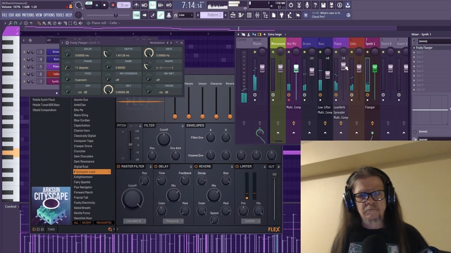Click the FLEX TAGS button

51,229
